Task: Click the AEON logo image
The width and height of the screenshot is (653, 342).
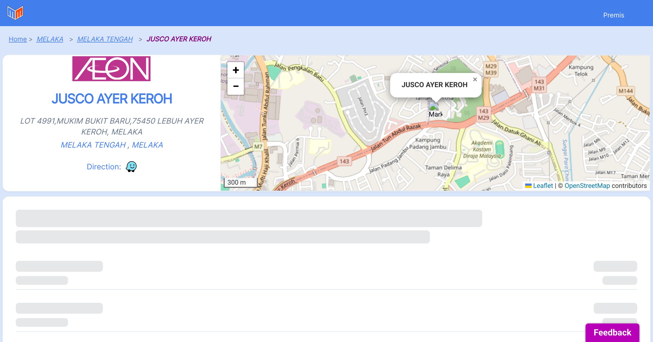Action: point(111,69)
